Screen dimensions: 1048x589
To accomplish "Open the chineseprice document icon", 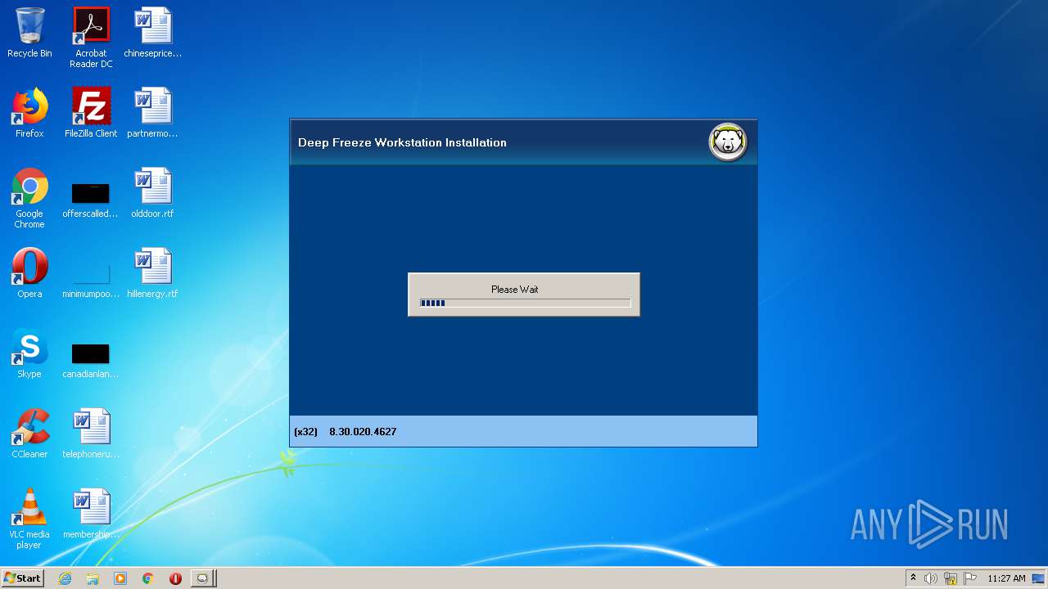I will [x=153, y=33].
